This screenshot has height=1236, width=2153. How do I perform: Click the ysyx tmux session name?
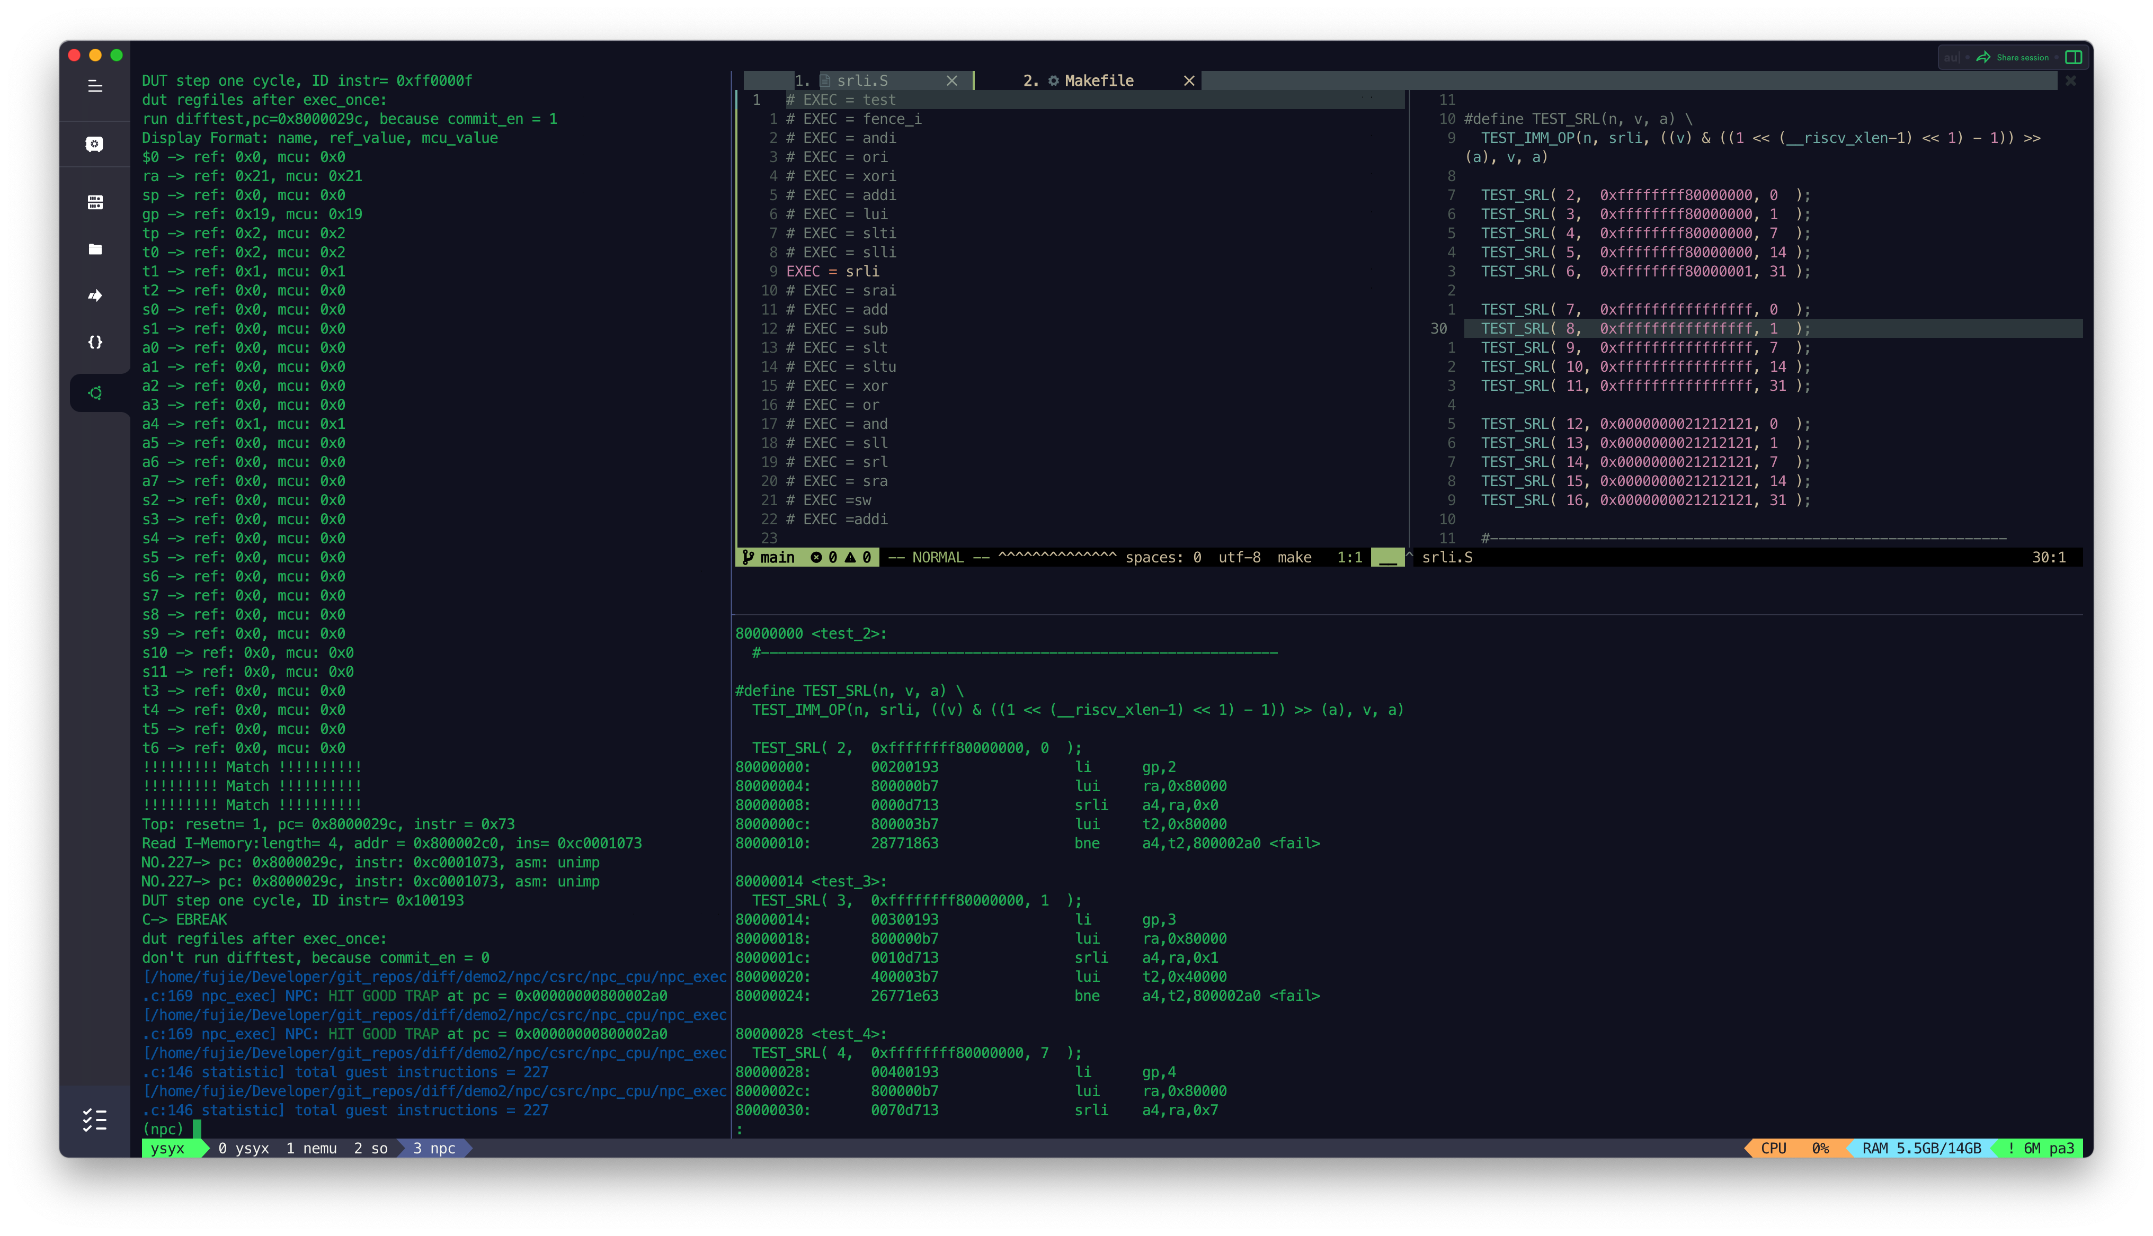(167, 1149)
